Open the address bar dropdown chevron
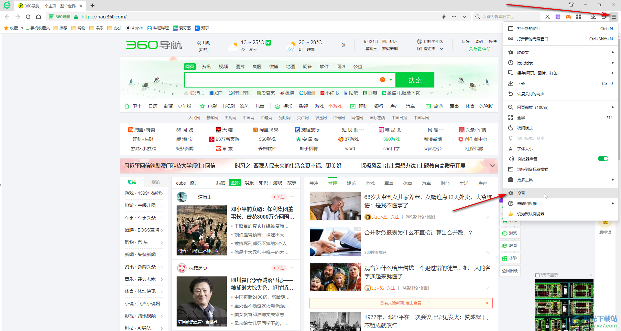Viewport: 621px width, 331px height. pos(464,17)
